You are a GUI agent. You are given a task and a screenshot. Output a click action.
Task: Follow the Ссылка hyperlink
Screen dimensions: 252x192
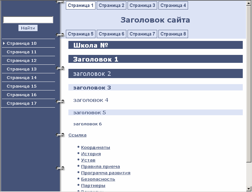[77, 135]
